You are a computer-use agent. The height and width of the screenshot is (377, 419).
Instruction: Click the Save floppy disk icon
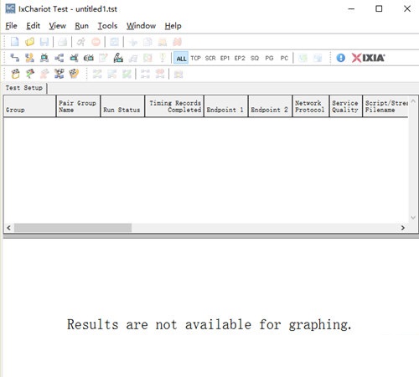pyautogui.click(x=44, y=42)
